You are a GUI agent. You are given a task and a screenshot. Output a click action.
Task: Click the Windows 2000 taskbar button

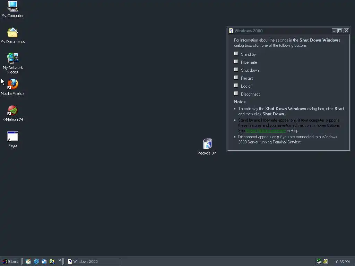click(x=93, y=261)
